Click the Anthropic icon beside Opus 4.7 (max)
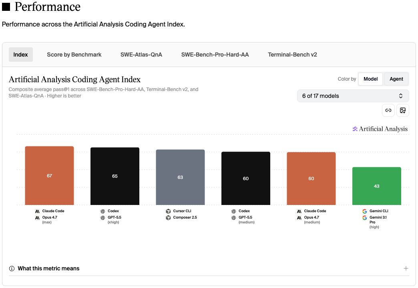This screenshot has width=418, height=288. [x=37, y=218]
